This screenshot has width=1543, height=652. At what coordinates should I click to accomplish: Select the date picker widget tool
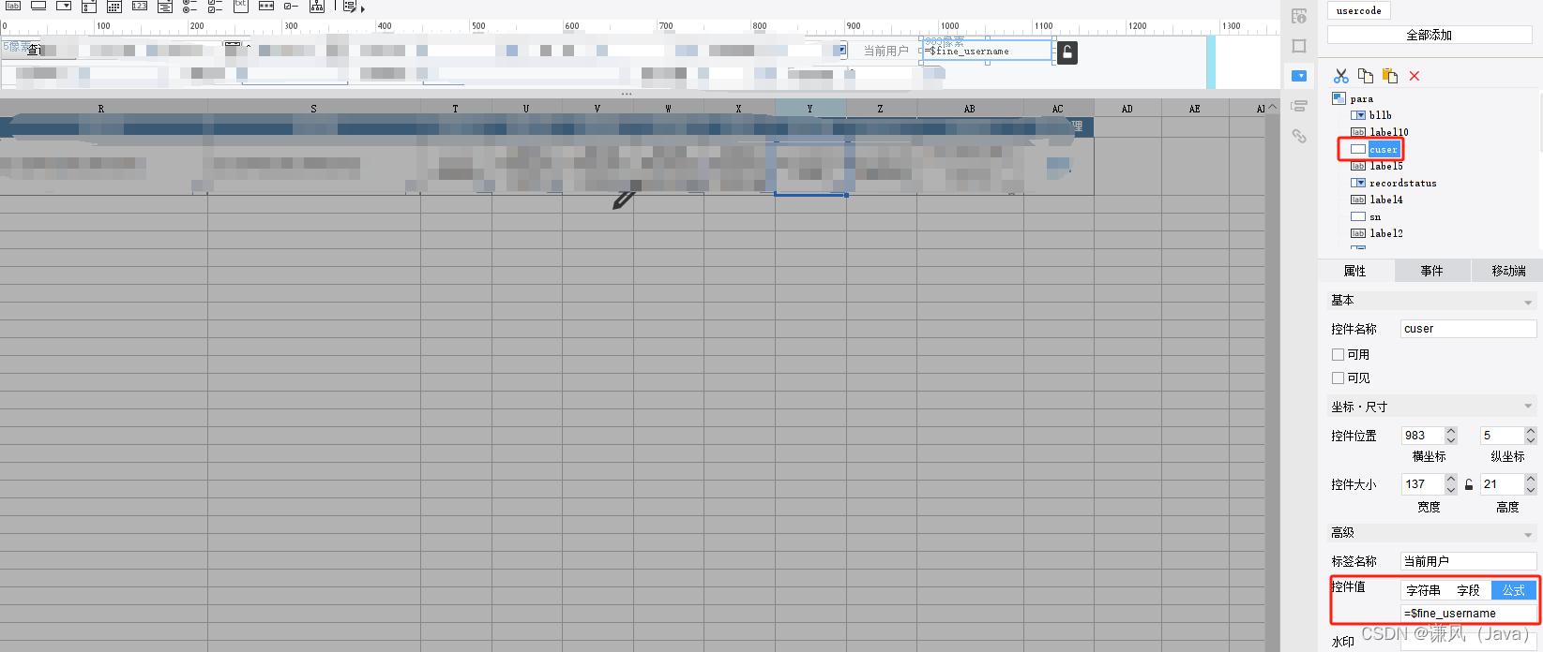point(114,6)
